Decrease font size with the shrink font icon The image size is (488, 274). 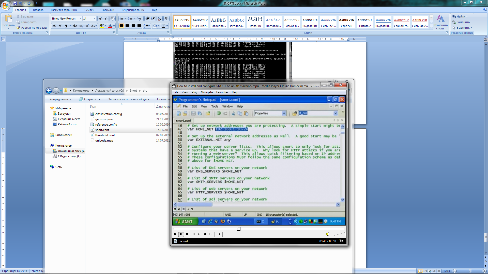point(106,19)
